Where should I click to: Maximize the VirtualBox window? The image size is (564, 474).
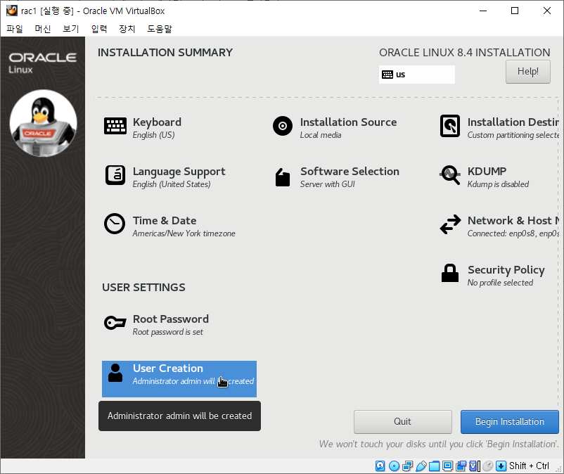click(x=515, y=11)
